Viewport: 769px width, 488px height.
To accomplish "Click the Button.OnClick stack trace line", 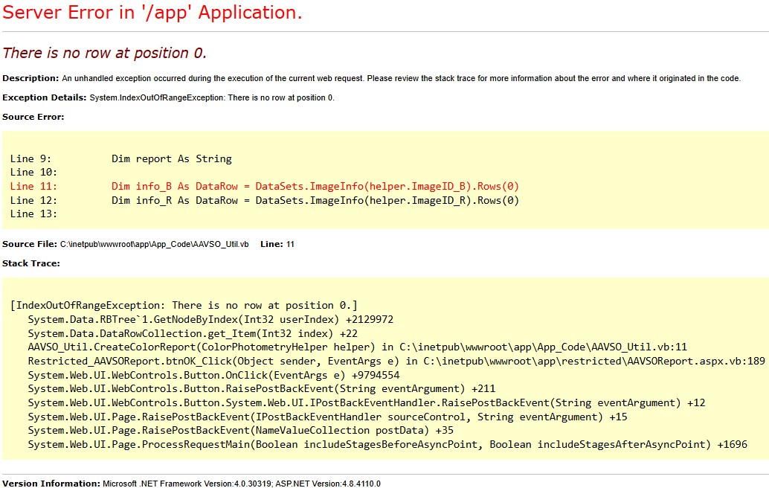I will pos(213,375).
